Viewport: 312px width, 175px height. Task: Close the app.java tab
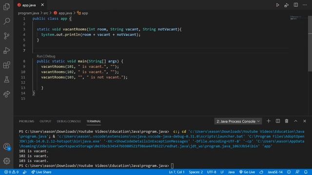tap(42, 5)
